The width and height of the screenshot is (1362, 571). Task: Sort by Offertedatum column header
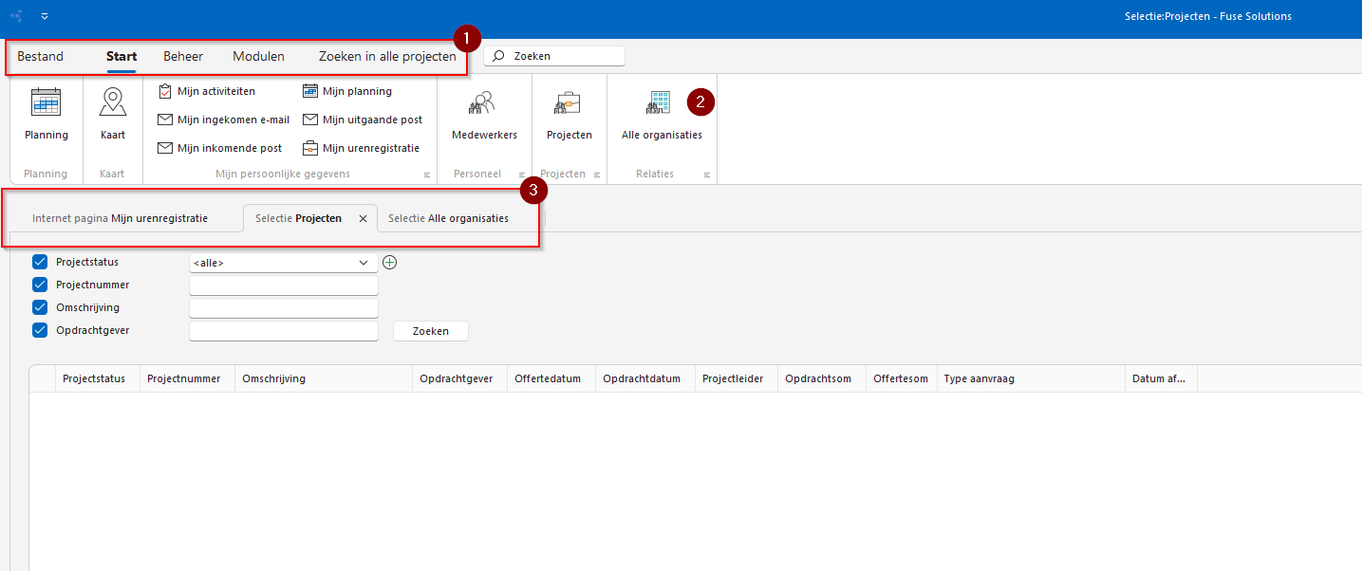pos(550,378)
